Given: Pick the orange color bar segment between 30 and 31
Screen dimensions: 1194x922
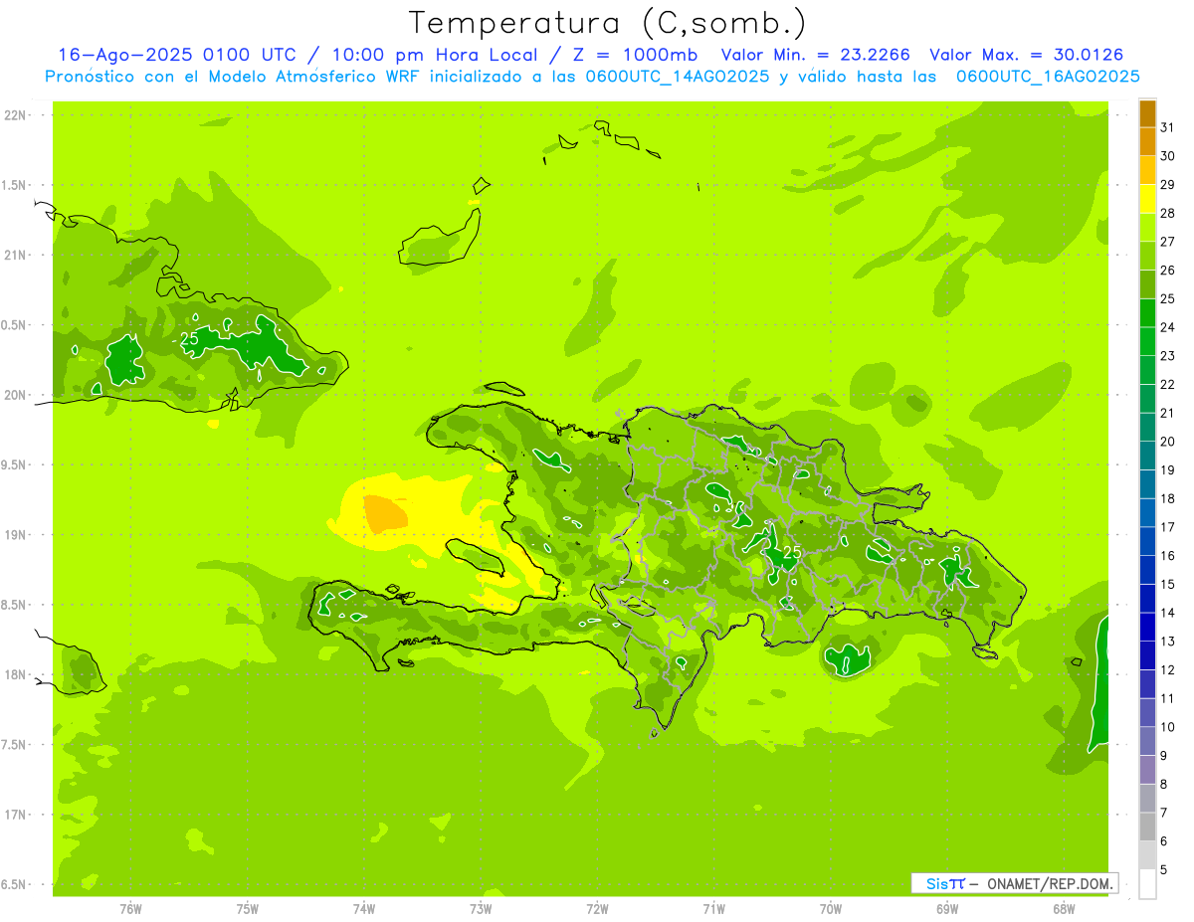Looking at the screenshot, I should point(1147,141).
